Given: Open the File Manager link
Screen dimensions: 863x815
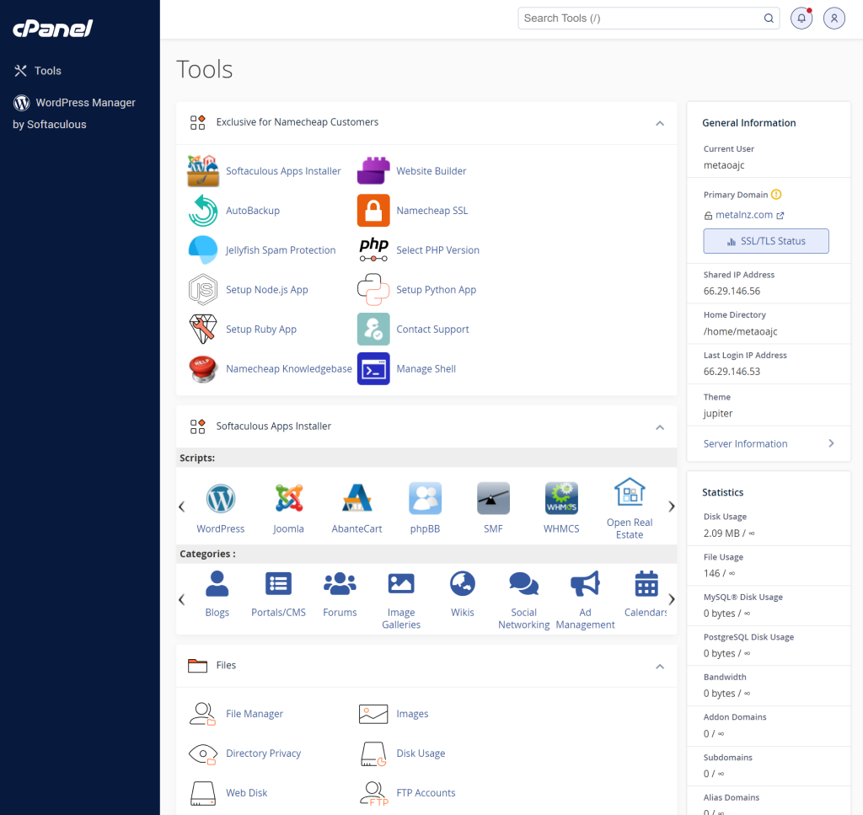Looking at the screenshot, I should (x=255, y=714).
